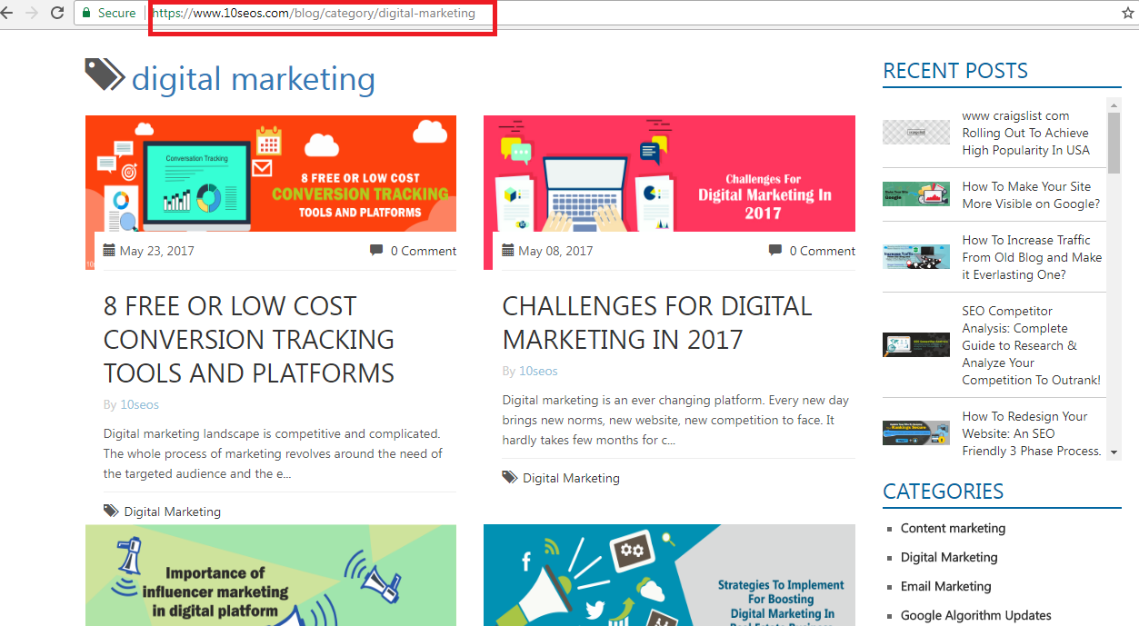
Task: Click the May 23, 2017 date text
Action: 157,251
